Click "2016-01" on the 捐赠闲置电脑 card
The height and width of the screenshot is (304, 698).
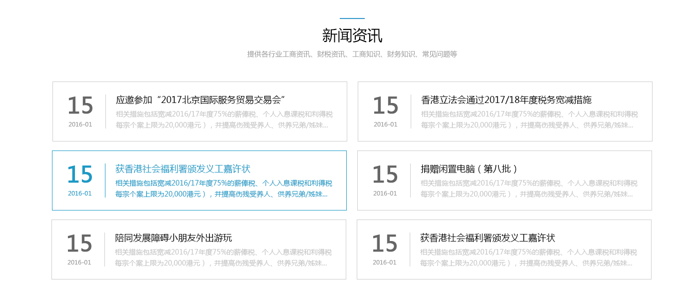[385, 192]
